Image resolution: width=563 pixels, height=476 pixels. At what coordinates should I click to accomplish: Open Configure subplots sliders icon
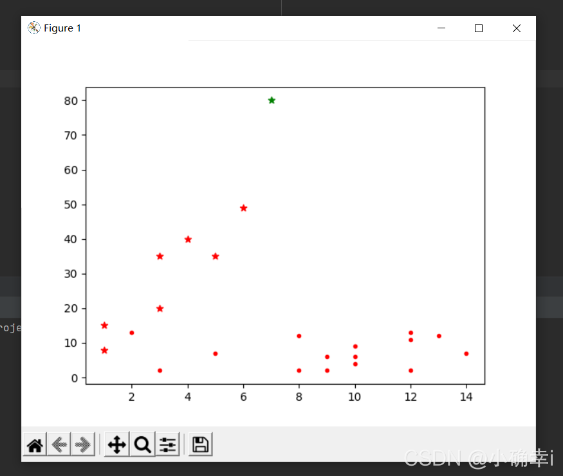coord(168,444)
